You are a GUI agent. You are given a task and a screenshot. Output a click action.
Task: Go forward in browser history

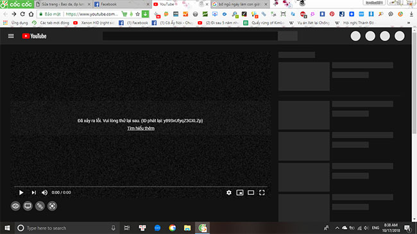point(14,14)
